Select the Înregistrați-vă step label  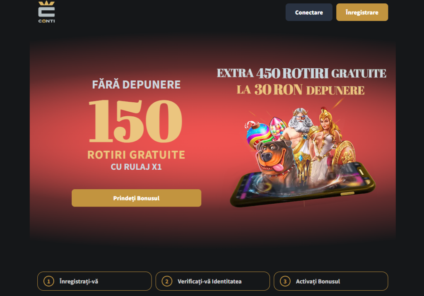point(79,282)
